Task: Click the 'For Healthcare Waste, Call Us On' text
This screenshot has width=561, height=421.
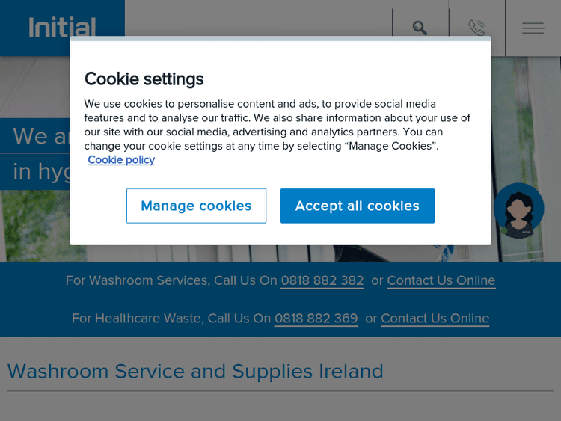Action: coord(171,319)
